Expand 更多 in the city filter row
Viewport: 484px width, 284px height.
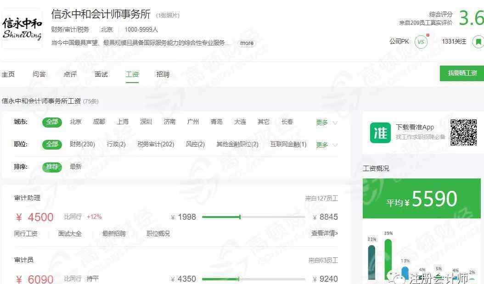pyautogui.click(x=326, y=123)
